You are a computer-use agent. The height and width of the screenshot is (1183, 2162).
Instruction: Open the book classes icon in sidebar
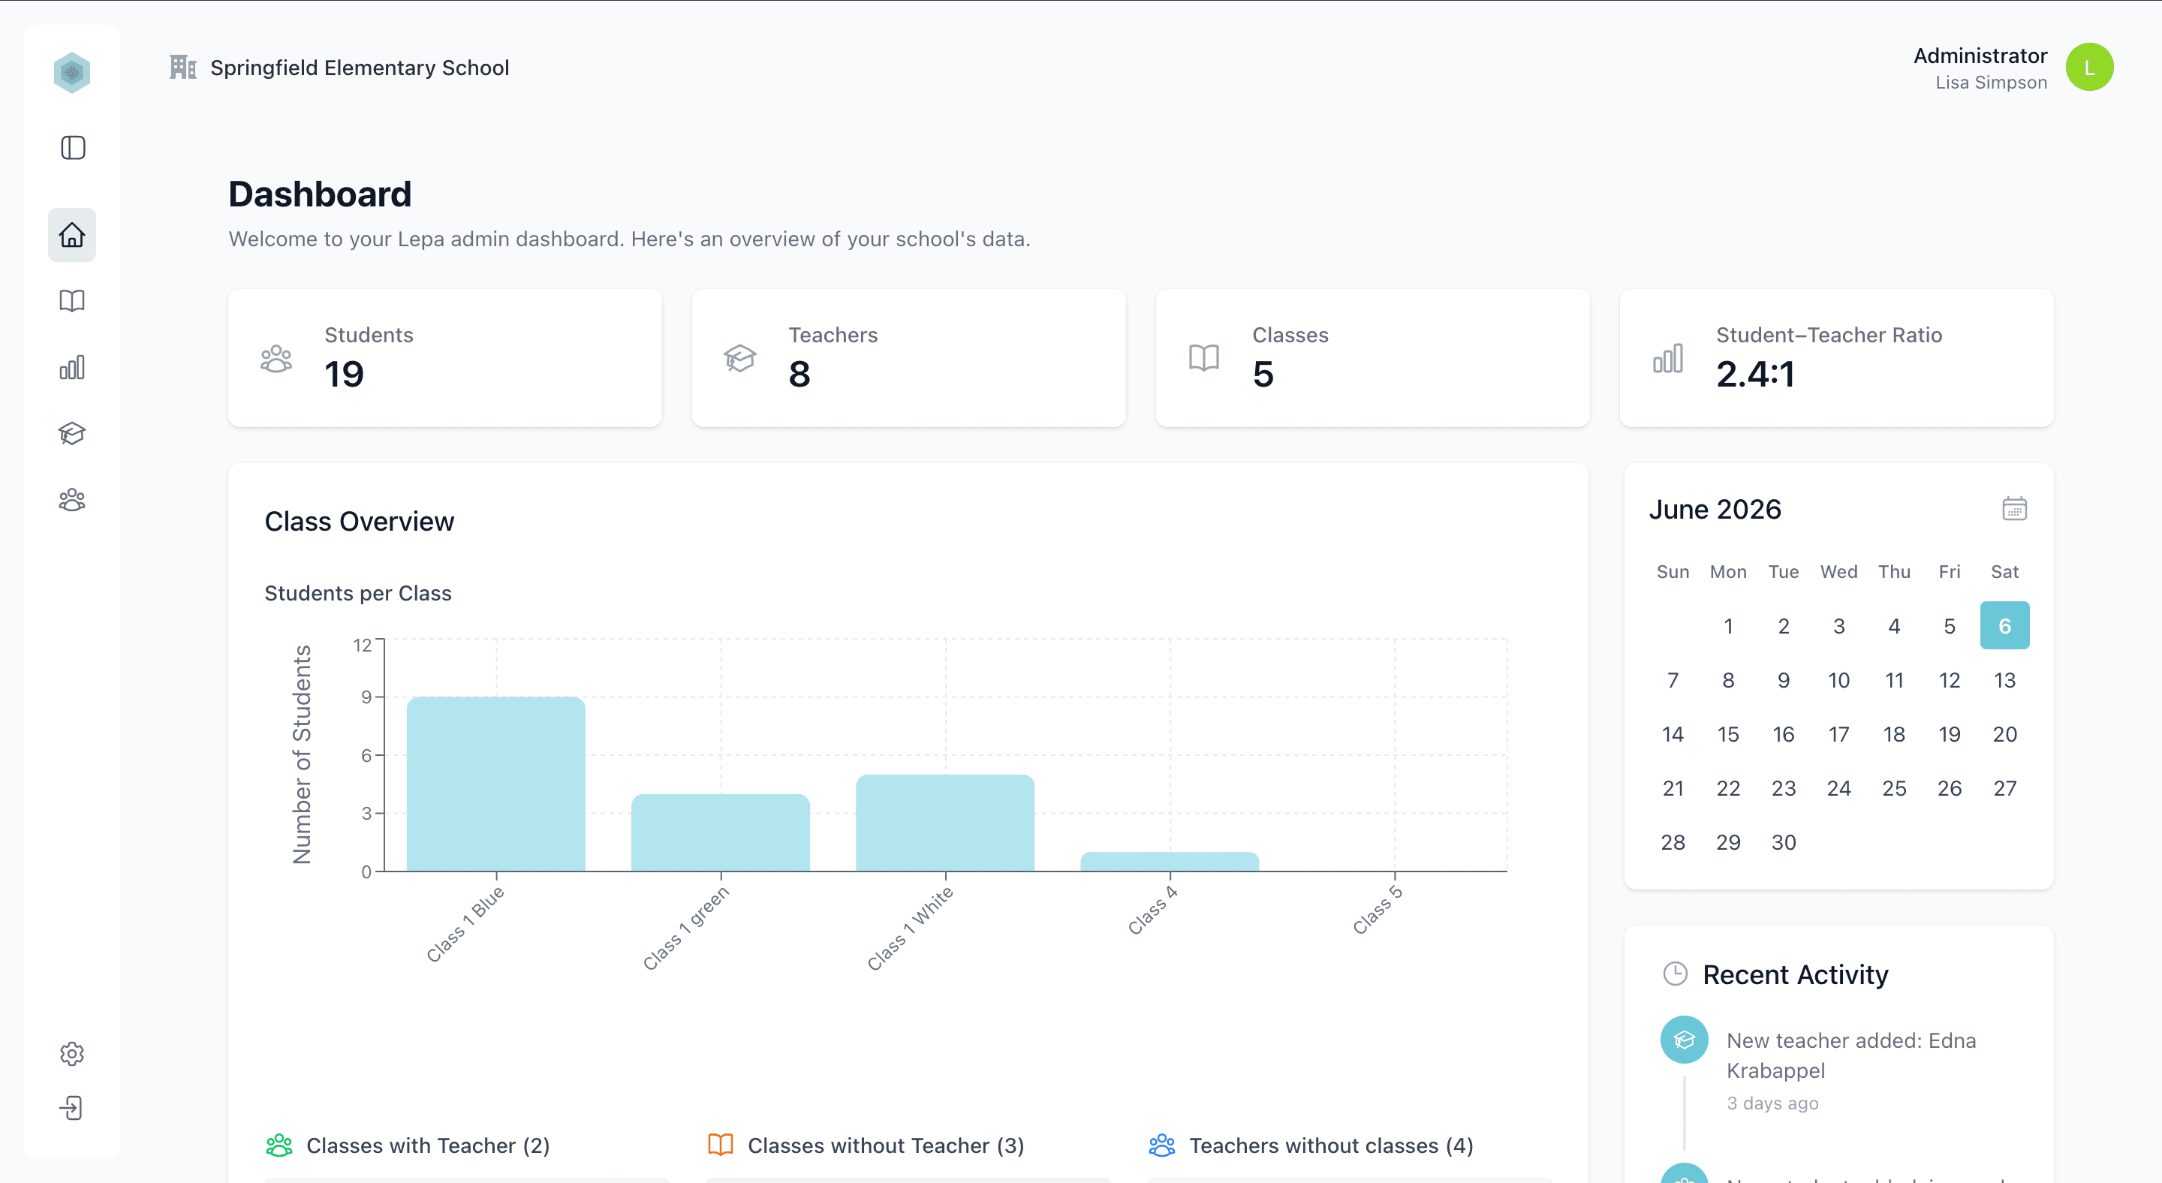click(x=72, y=300)
